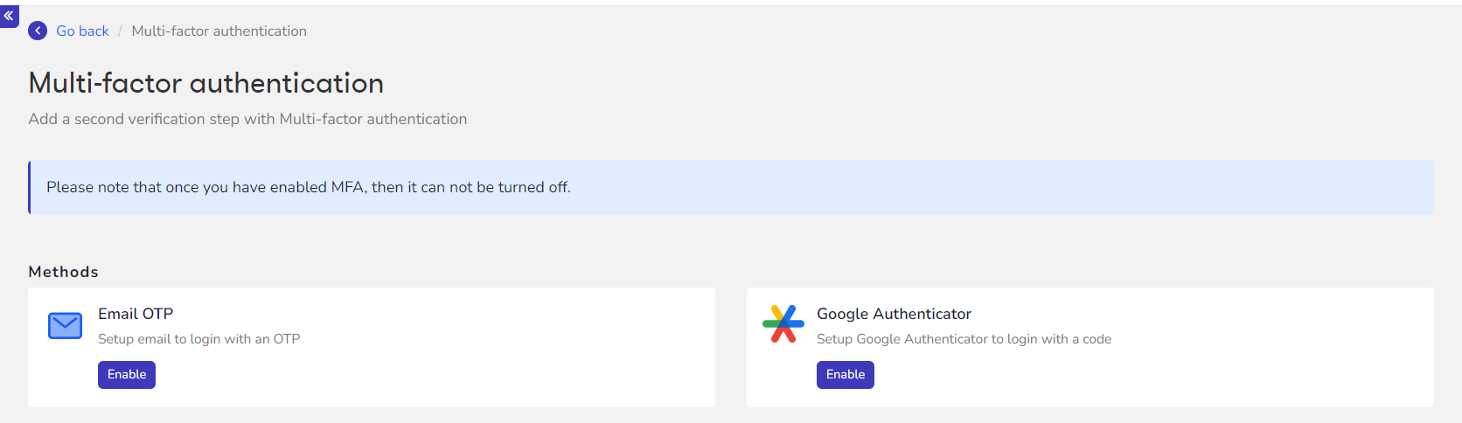Click the Google Authenticator colorful asterisk icon

[x=783, y=323]
